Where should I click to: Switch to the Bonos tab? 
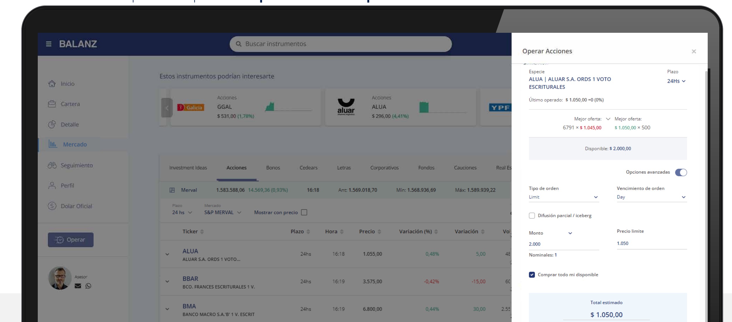[x=273, y=168]
